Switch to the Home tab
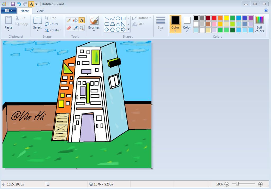 tap(25, 11)
